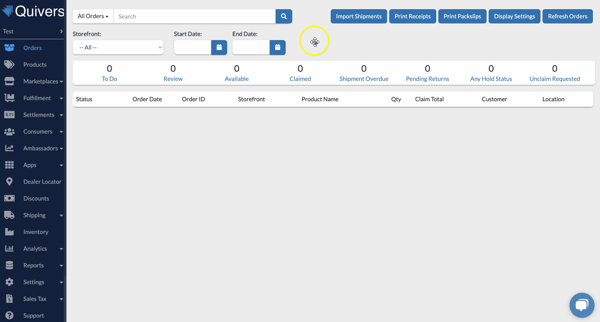
Task: Filter by Unclaim Requested
Action: (x=554, y=79)
